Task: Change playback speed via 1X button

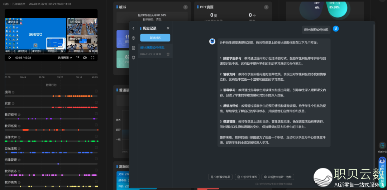Action: 78,57
